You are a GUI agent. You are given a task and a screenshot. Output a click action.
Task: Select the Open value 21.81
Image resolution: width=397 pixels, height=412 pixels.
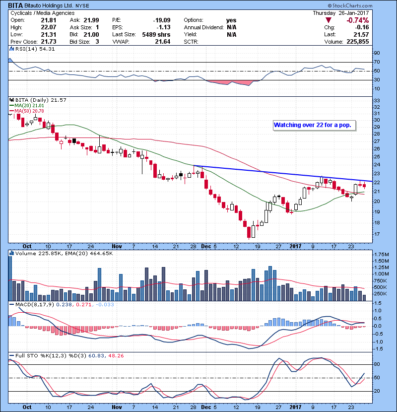[48, 20]
